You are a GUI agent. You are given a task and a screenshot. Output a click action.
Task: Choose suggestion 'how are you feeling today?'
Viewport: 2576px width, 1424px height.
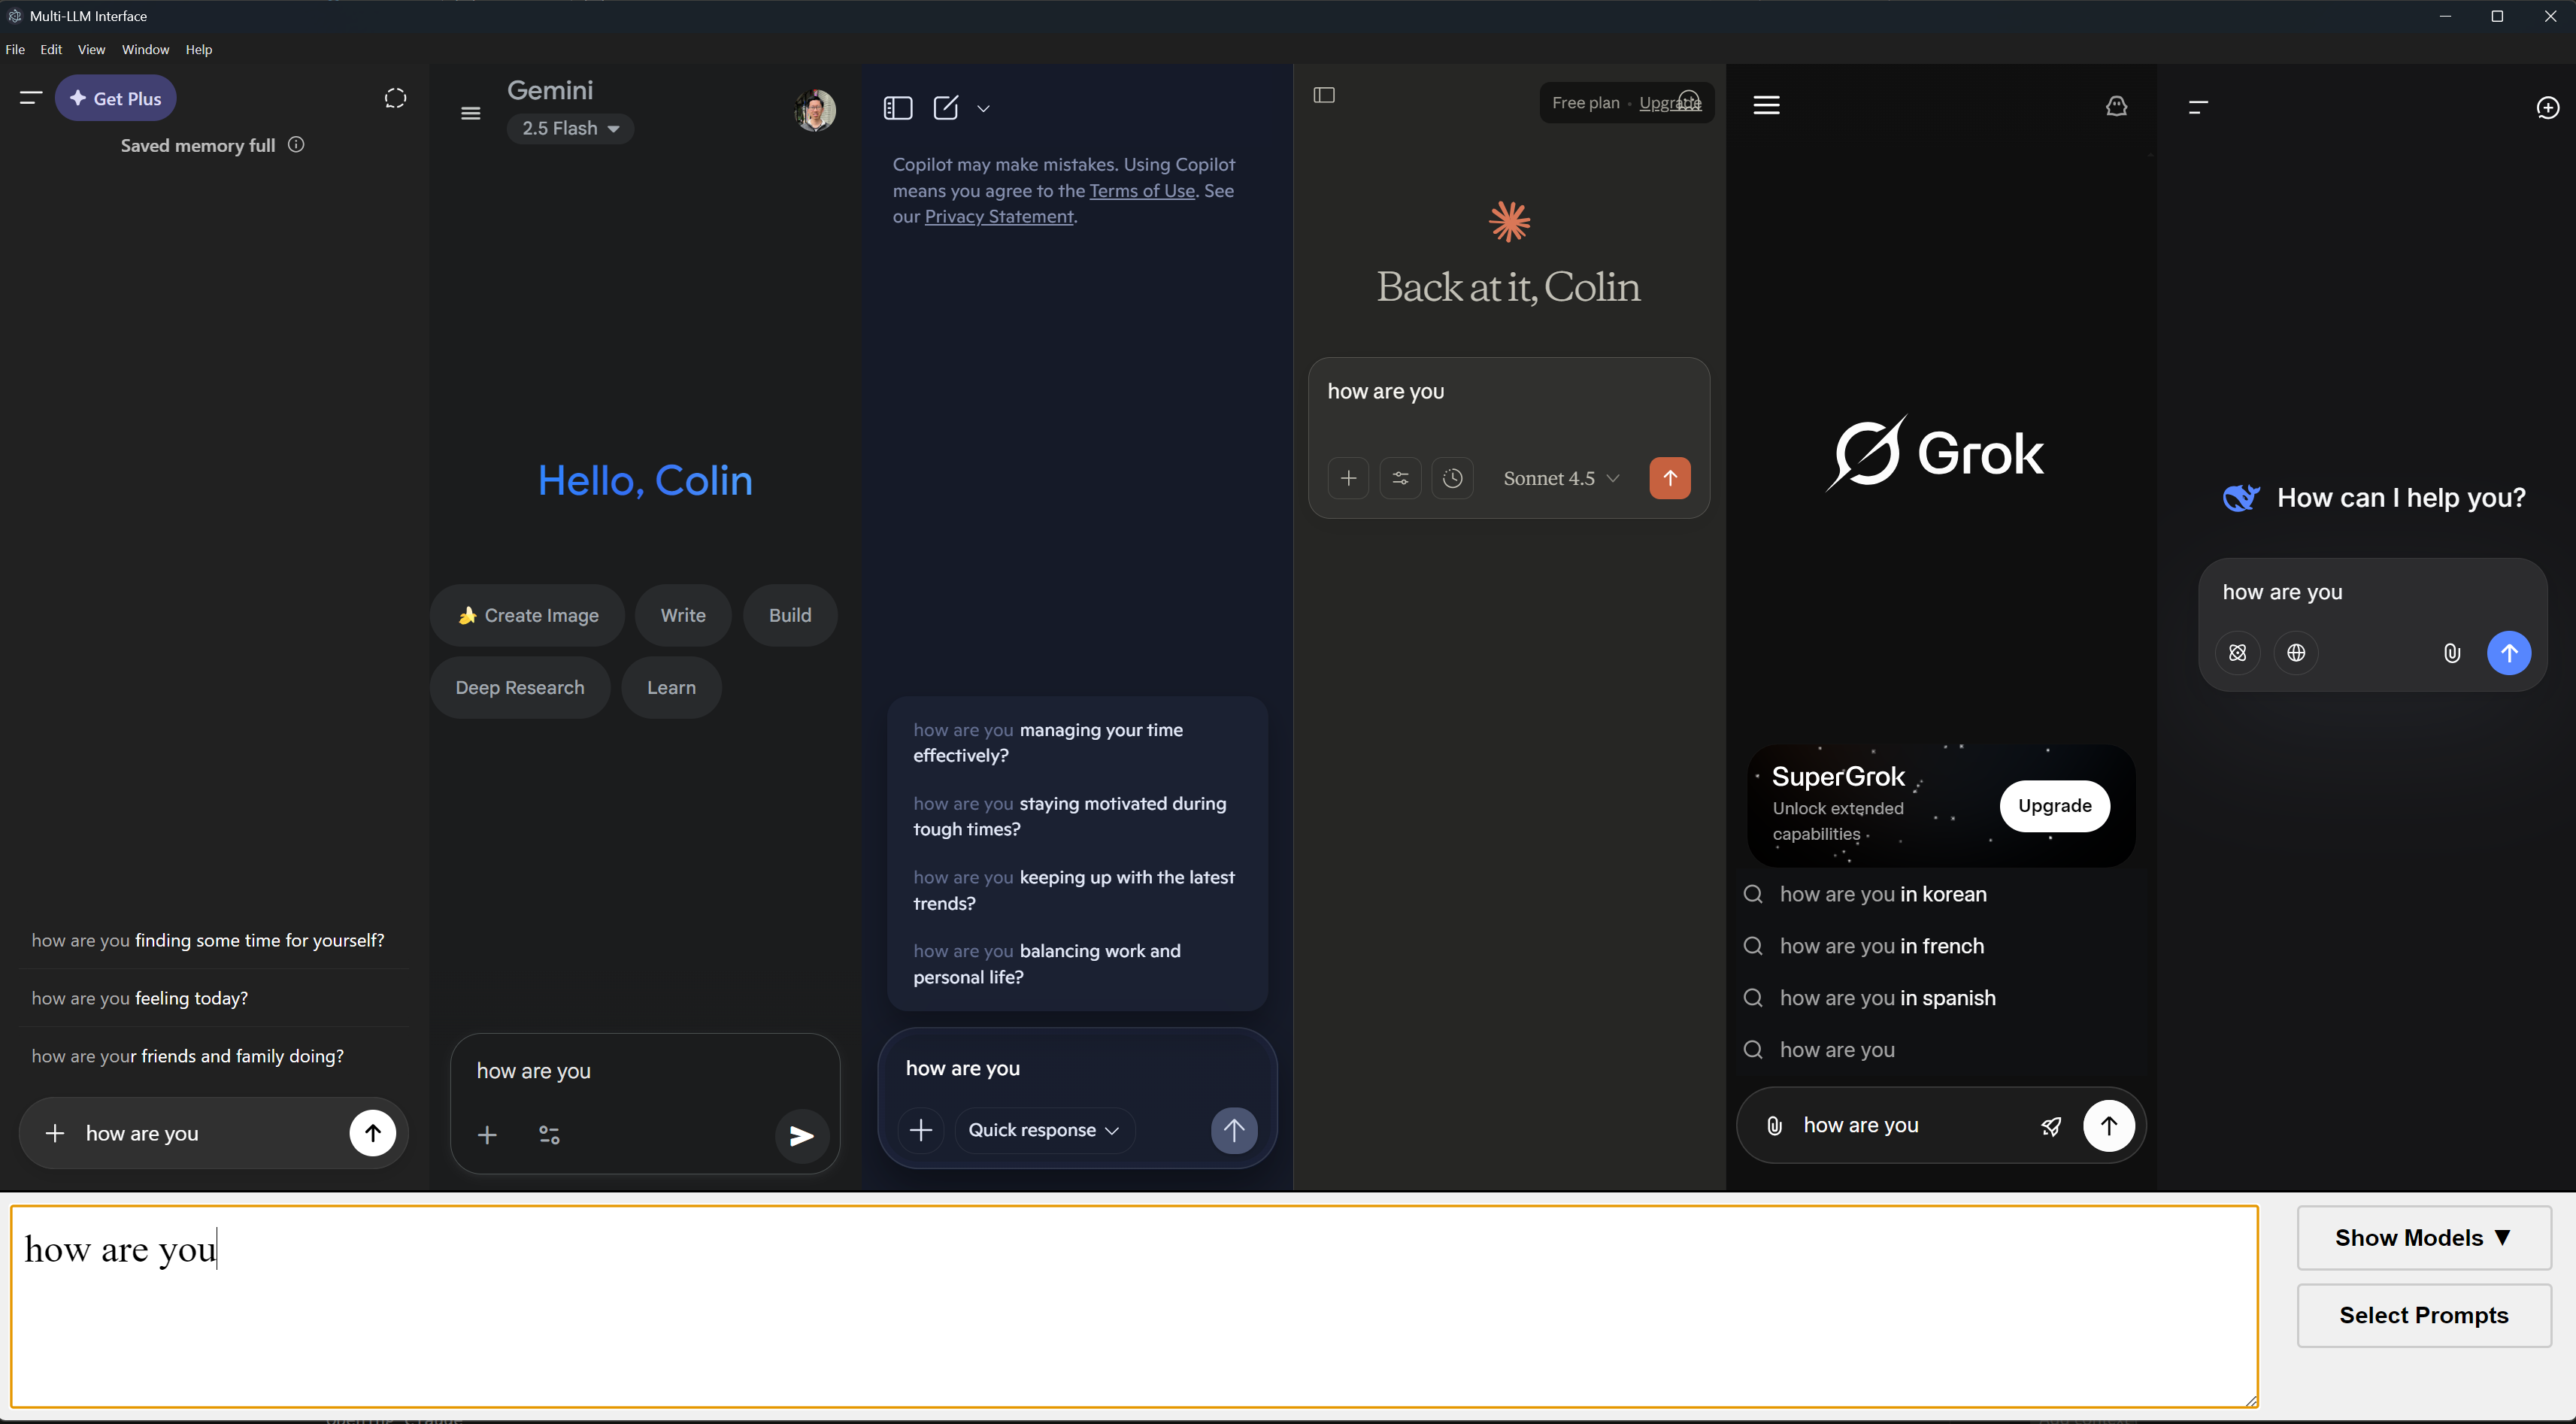coord(213,998)
